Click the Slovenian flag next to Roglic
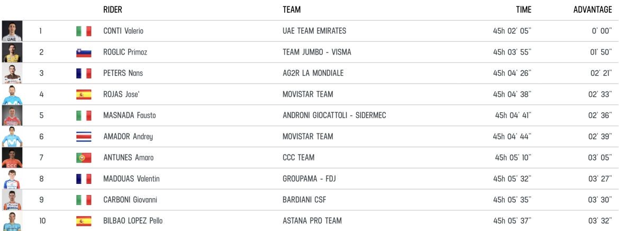The height and width of the screenshot is (231, 619). pyautogui.click(x=84, y=52)
